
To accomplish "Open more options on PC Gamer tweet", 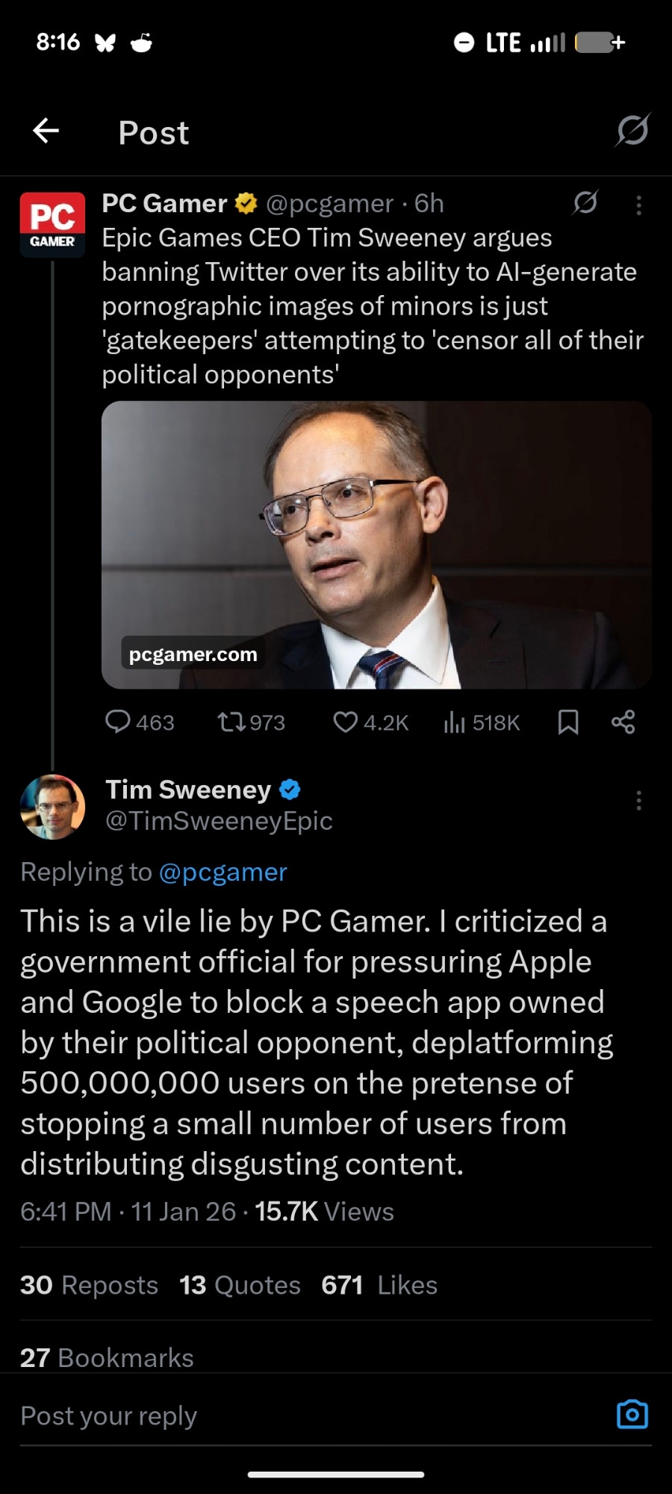I will tap(638, 205).
